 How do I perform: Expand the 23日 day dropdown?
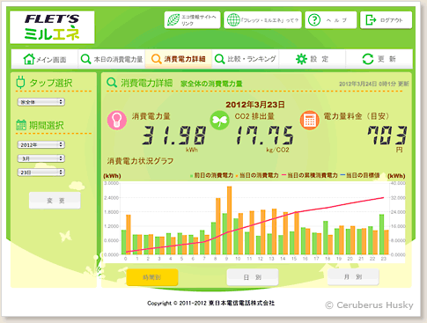click(x=41, y=173)
